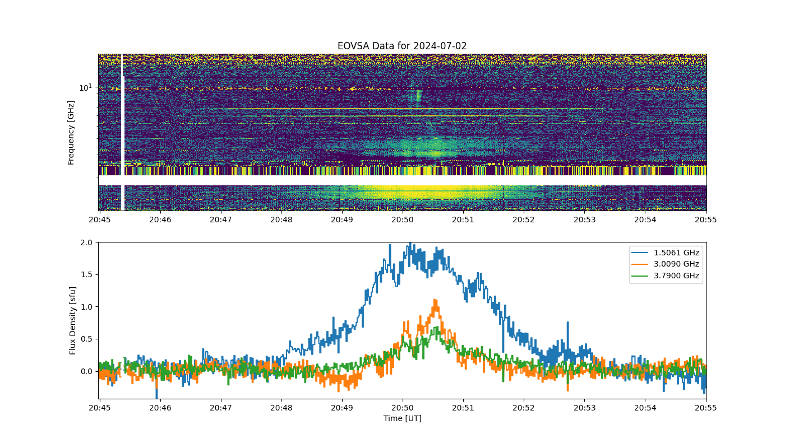Image resolution: width=785 pixels, height=448 pixels.
Task: Click the plot title EOVSA Data for 2024-07-02
Action: (x=402, y=46)
